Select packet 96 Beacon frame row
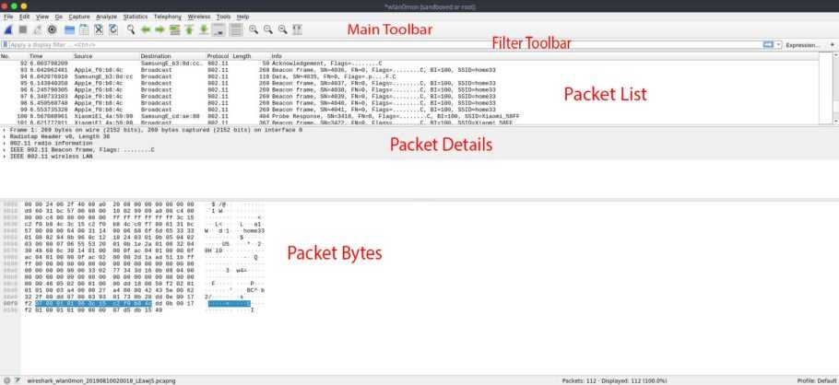 (x=409, y=90)
